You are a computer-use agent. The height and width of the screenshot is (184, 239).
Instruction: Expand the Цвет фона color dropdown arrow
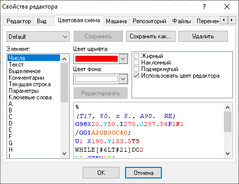123,79
